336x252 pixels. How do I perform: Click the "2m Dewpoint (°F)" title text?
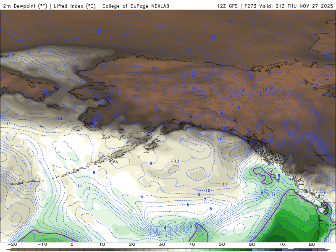(x=25, y=6)
